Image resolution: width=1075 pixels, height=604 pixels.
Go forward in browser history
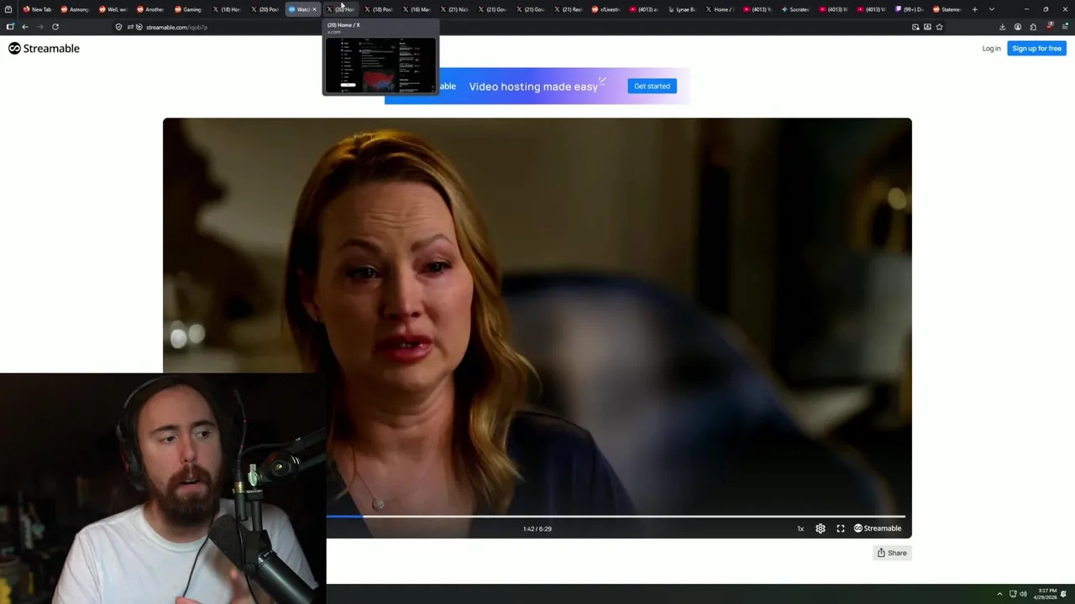pyautogui.click(x=39, y=27)
